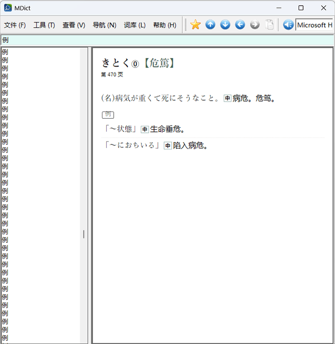Click the yellow star favorites icon

(x=195, y=24)
